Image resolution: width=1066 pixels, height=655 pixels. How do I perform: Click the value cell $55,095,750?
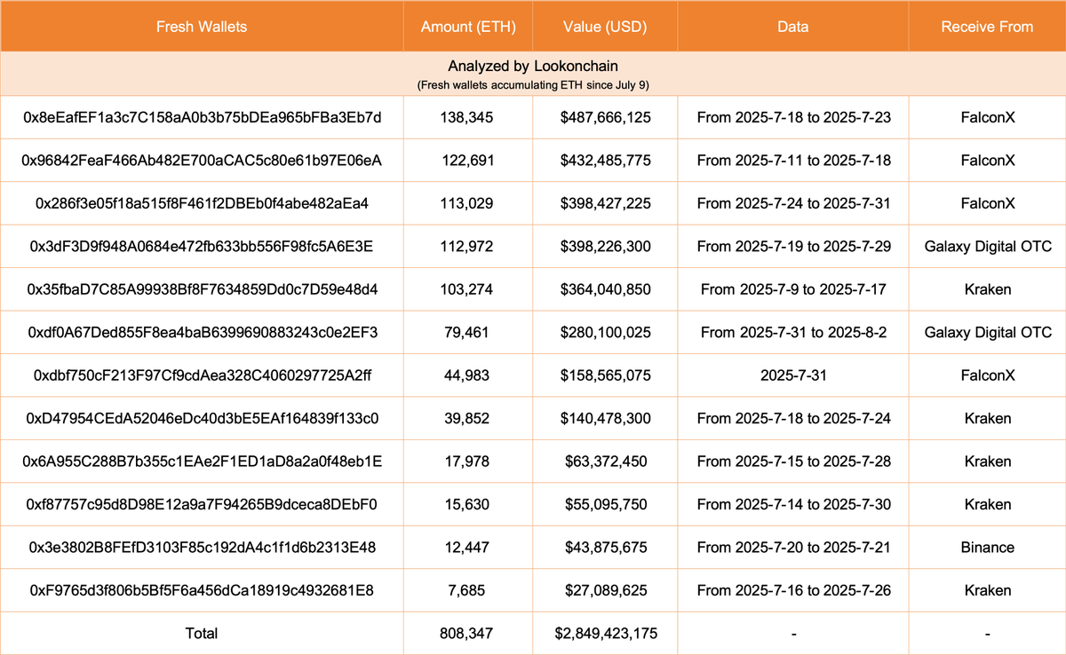click(605, 504)
